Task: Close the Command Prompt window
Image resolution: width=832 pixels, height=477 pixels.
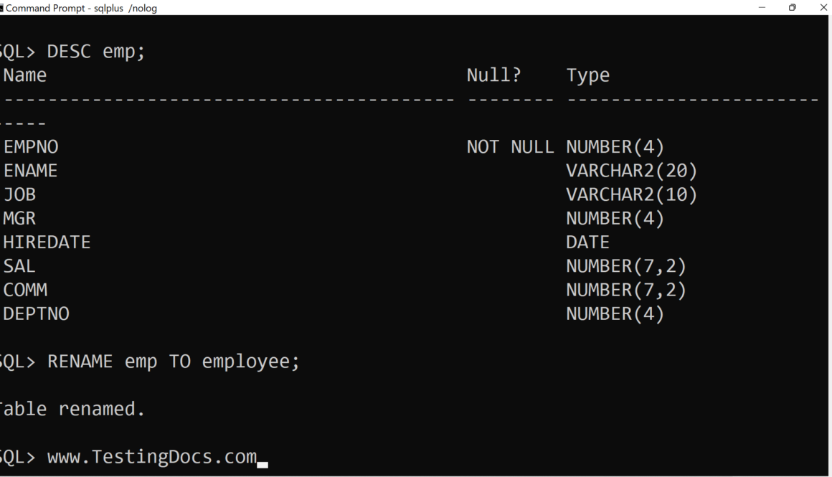Action: (x=823, y=8)
